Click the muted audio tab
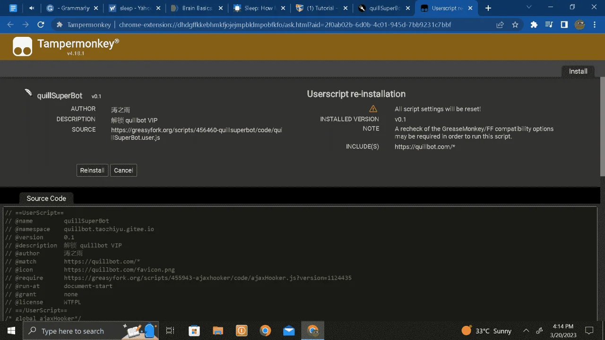The width and height of the screenshot is (605, 340). pos(32,8)
